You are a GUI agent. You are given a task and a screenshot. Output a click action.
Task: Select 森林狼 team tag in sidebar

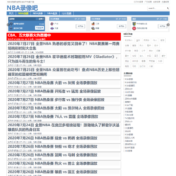(135, 61)
